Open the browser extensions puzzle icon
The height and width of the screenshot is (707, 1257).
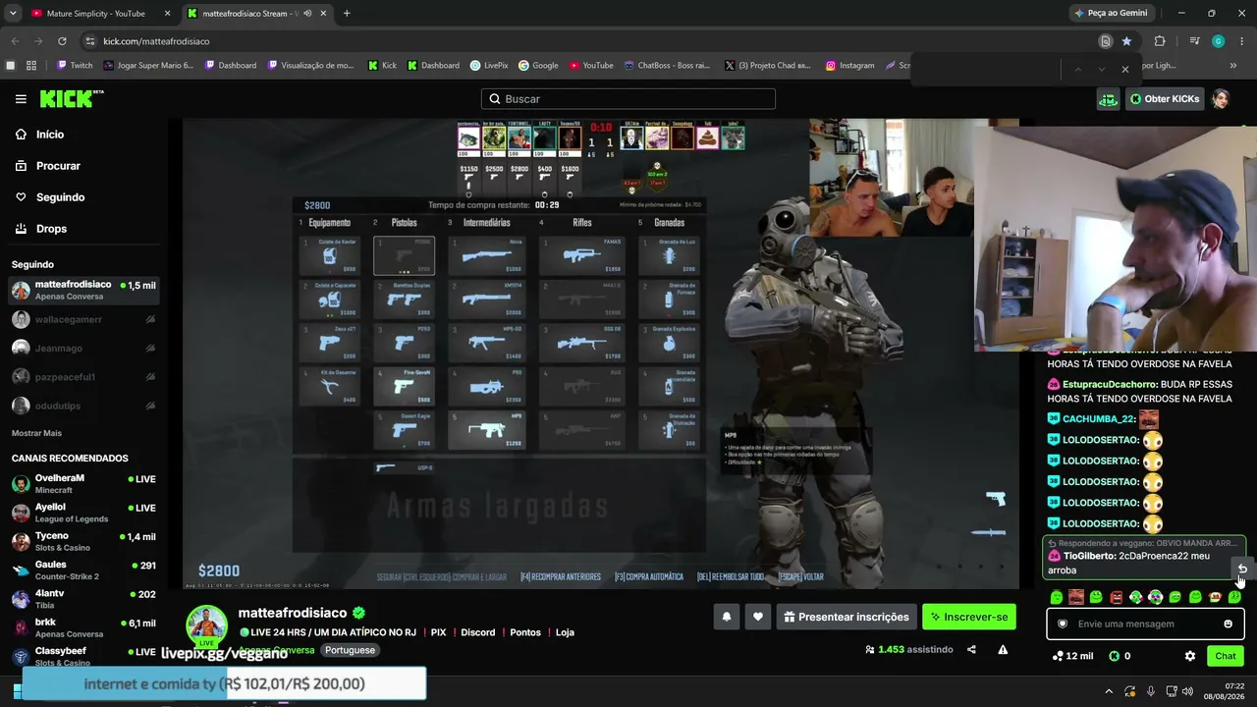(x=1160, y=41)
